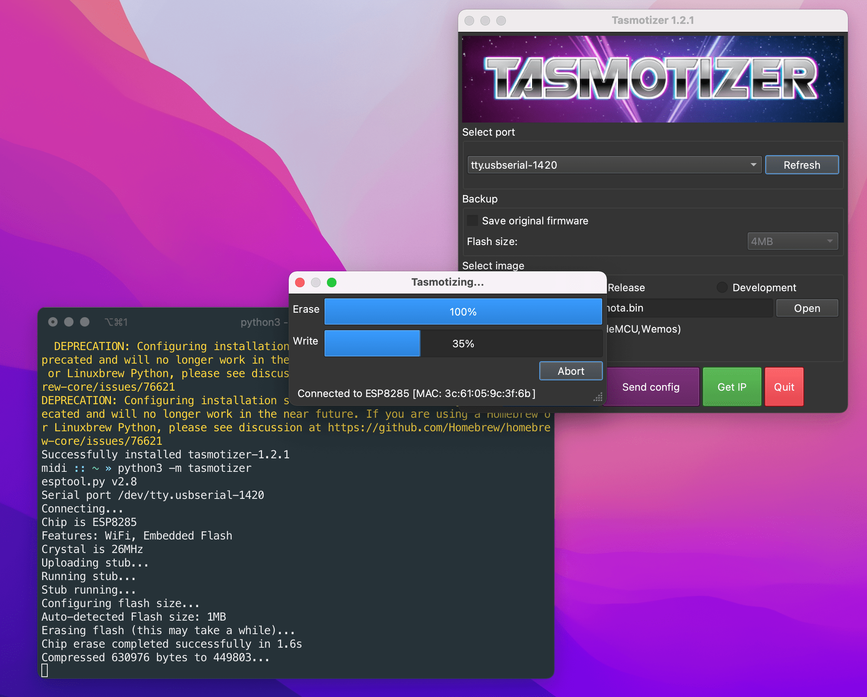Click the Erase progress bar at 100%
Viewport: 867px width, 697px height.
[x=463, y=312]
